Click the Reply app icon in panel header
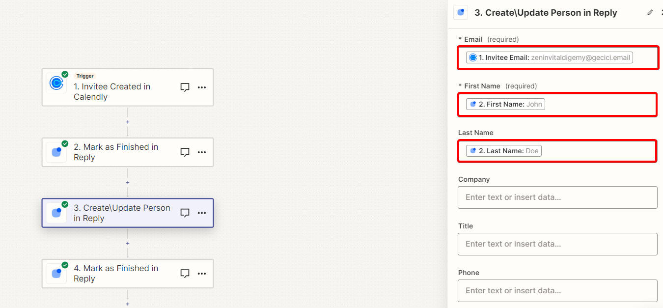This screenshot has width=663, height=308. 461,12
